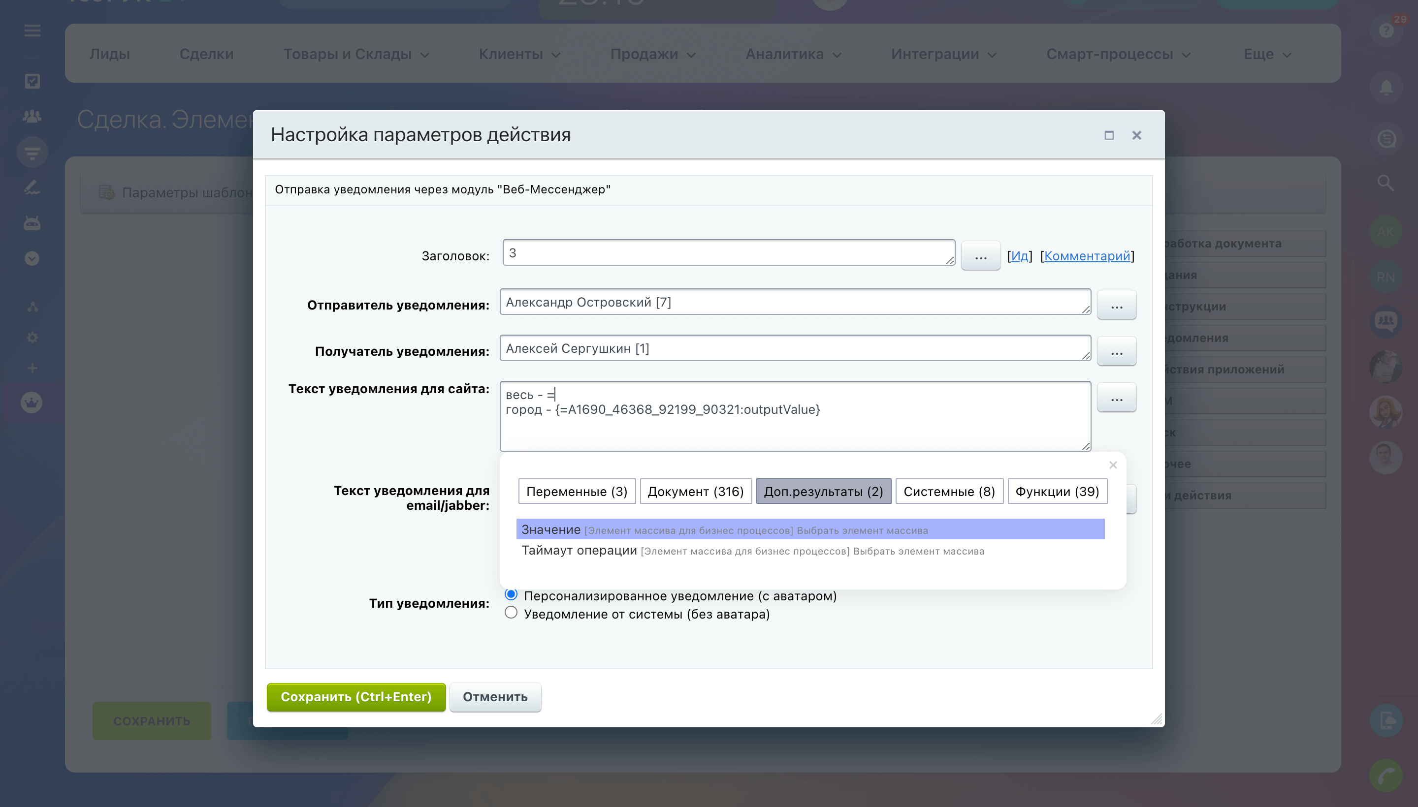Click into the Получатель уведомления field
Viewport: 1418px width, 807px height.
794,348
